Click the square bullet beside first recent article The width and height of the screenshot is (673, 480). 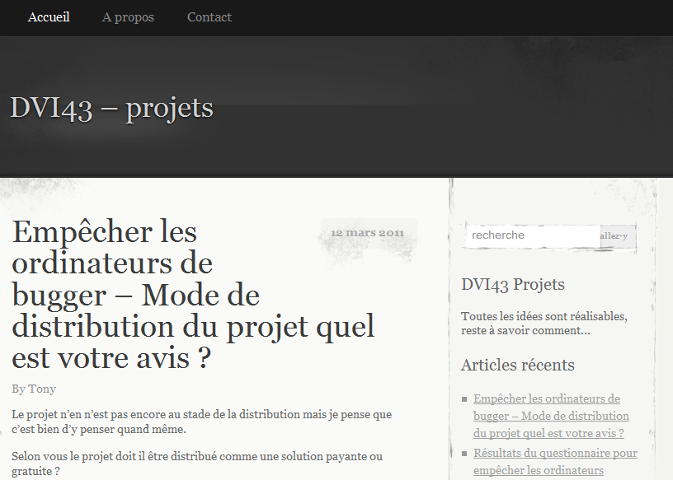coord(463,398)
